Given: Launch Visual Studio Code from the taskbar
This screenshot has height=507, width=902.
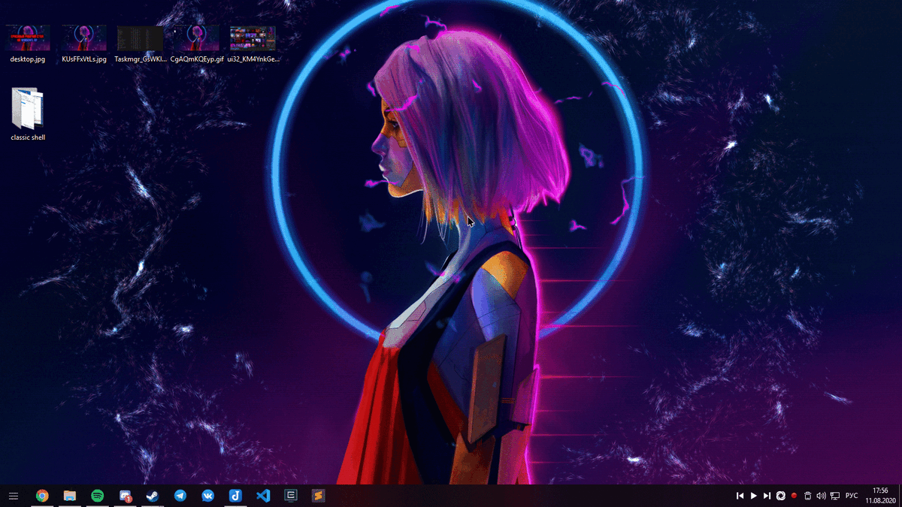Looking at the screenshot, I should coord(262,496).
